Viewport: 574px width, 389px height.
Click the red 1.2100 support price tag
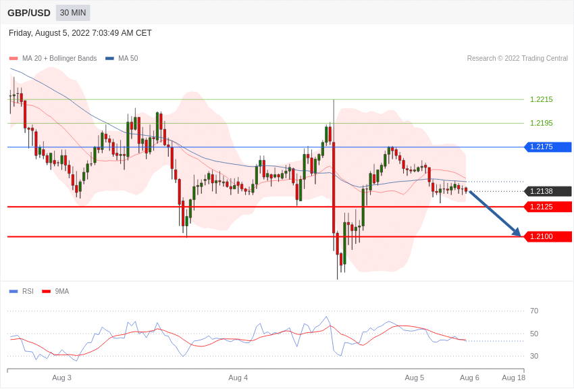click(548, 237)
